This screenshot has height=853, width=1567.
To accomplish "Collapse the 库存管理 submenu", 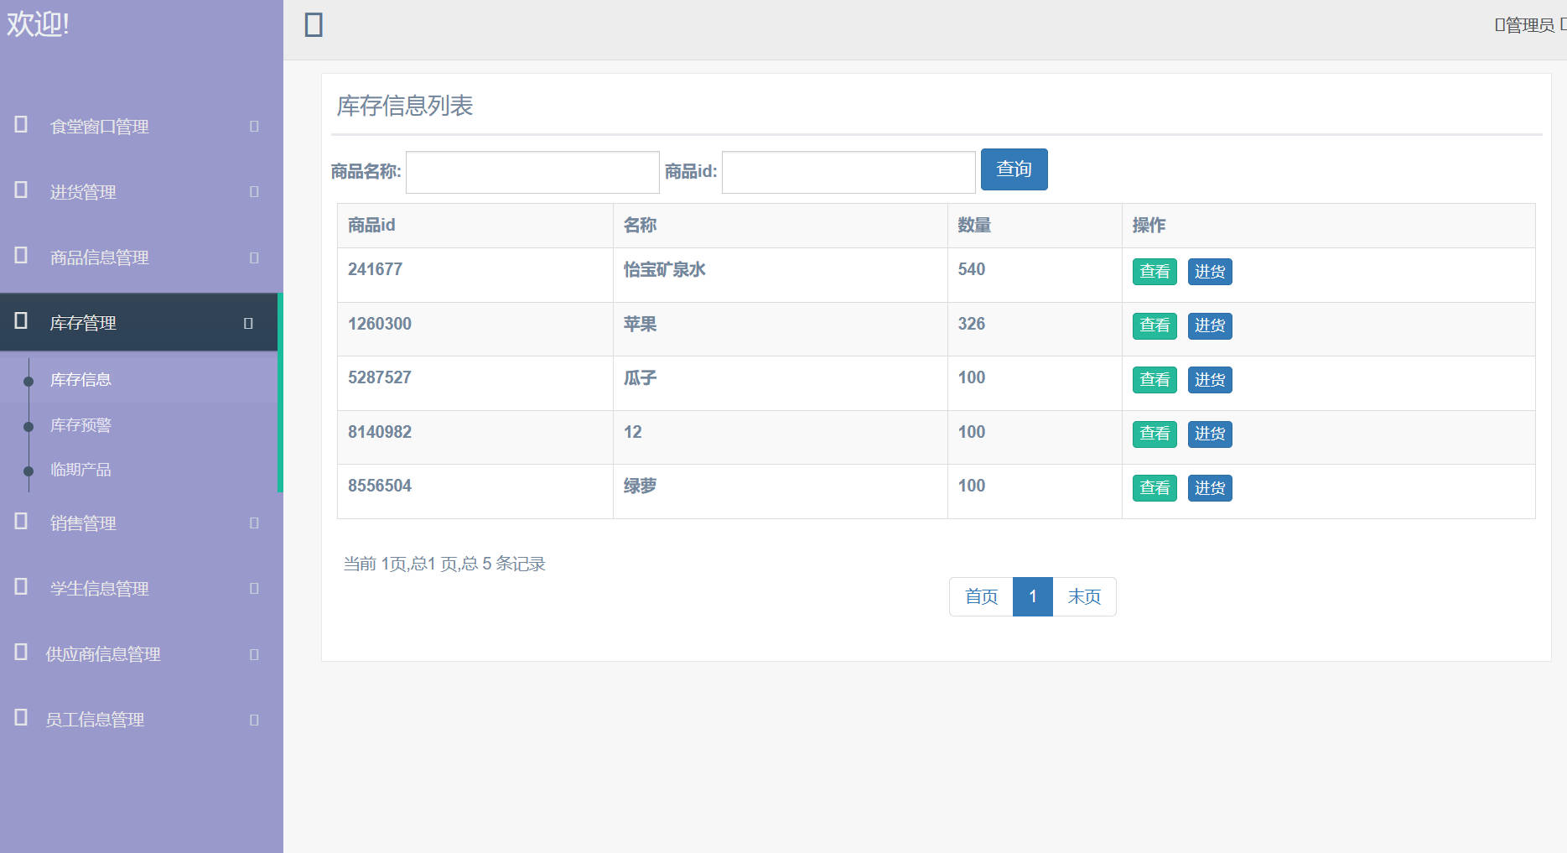I will (x=247, y=321).
